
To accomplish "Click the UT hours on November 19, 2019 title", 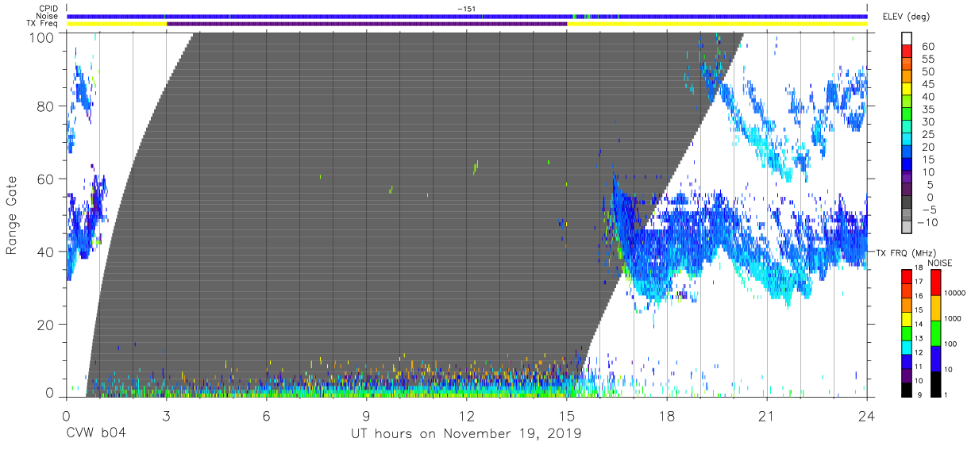I will [466, 434].
